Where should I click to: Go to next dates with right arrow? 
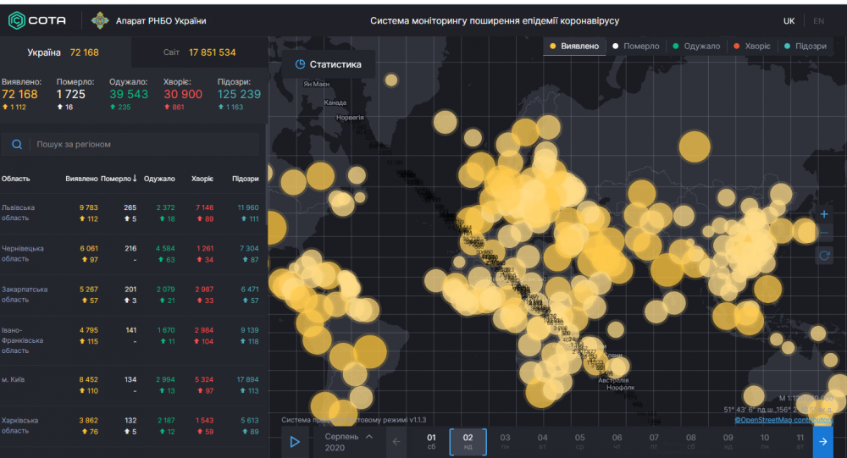[822, 441]
